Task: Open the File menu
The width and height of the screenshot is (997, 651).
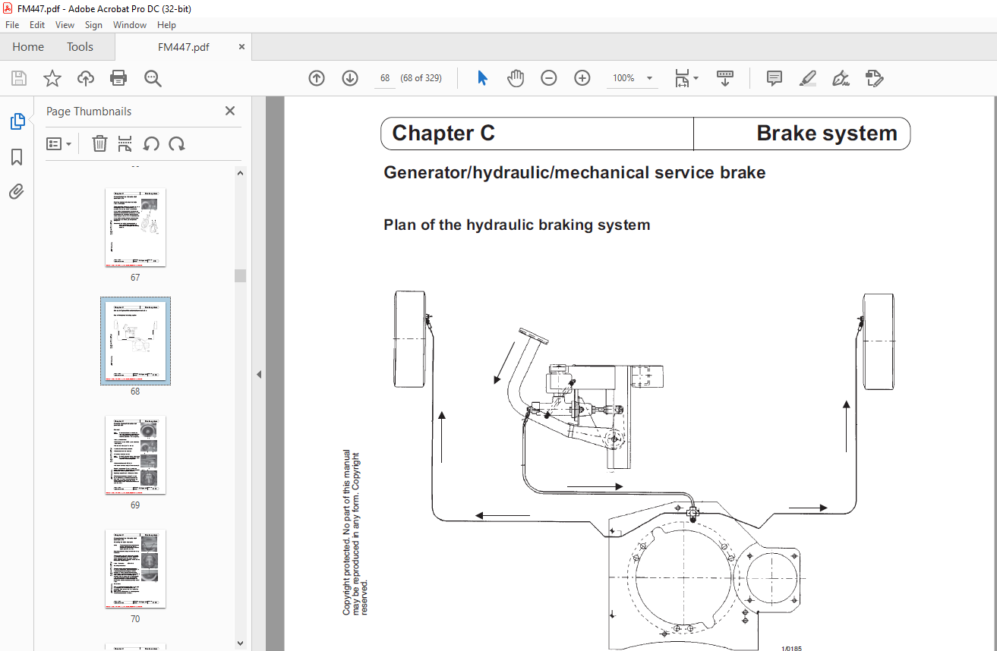Action: pyautogui.click(x=12, y=25)
